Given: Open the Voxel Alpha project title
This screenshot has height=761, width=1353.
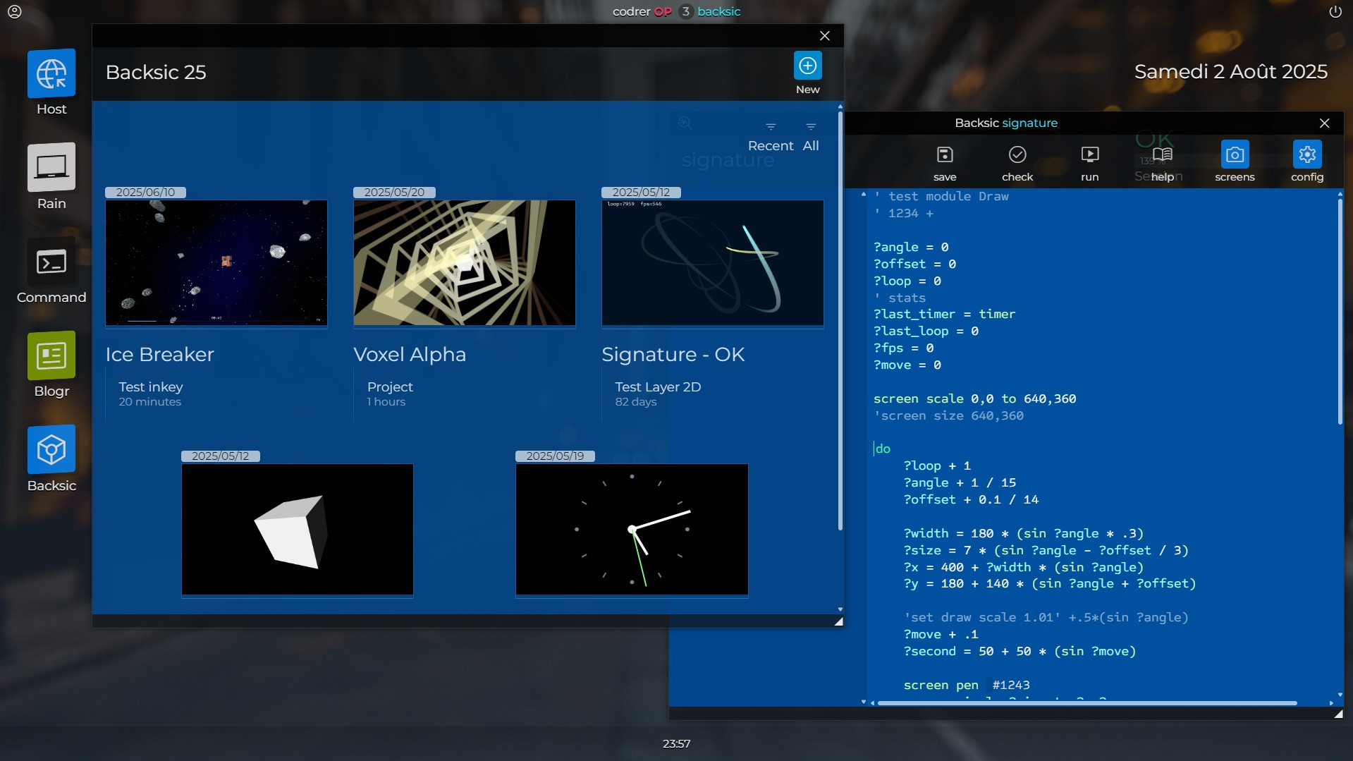Looking at the screenshot, I should coord(410,354).
